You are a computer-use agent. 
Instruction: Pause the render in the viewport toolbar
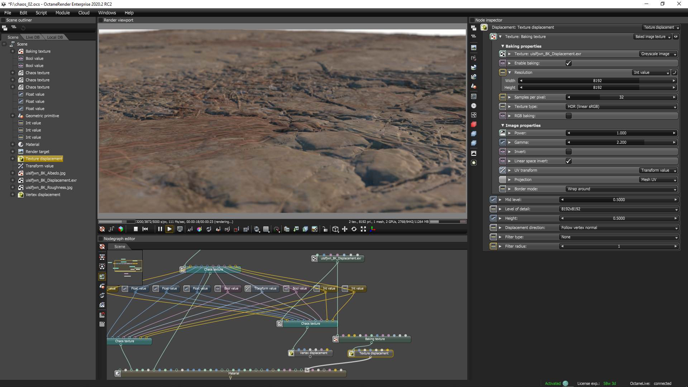pos(160,229)
